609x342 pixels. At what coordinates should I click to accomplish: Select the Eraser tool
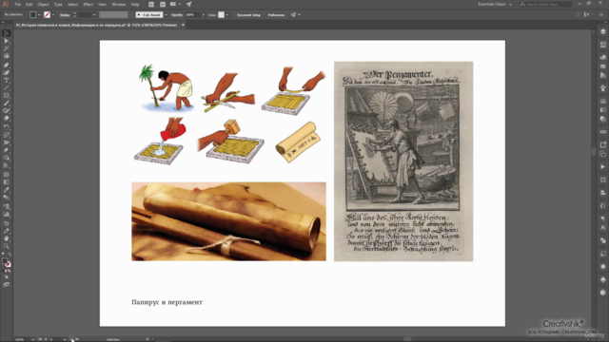(7, 118)
